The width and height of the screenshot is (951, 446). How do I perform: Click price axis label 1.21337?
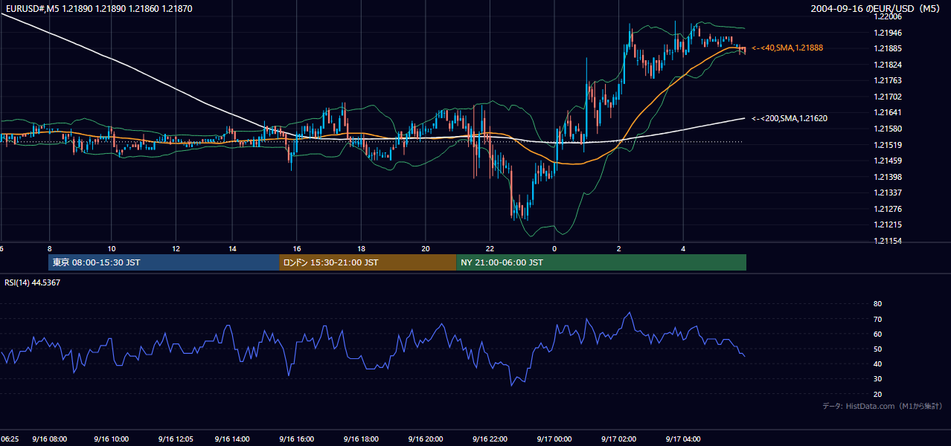click(x=887, y=193)
